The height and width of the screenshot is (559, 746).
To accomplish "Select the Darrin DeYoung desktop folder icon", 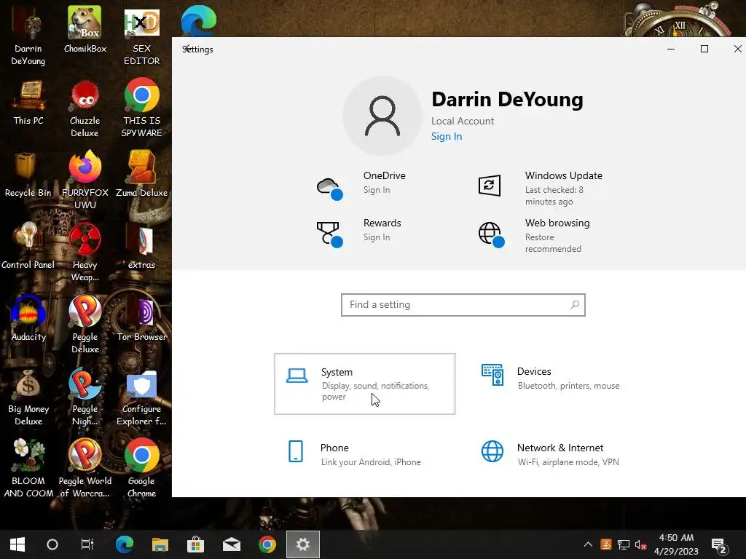I will [x=28, y=36].
